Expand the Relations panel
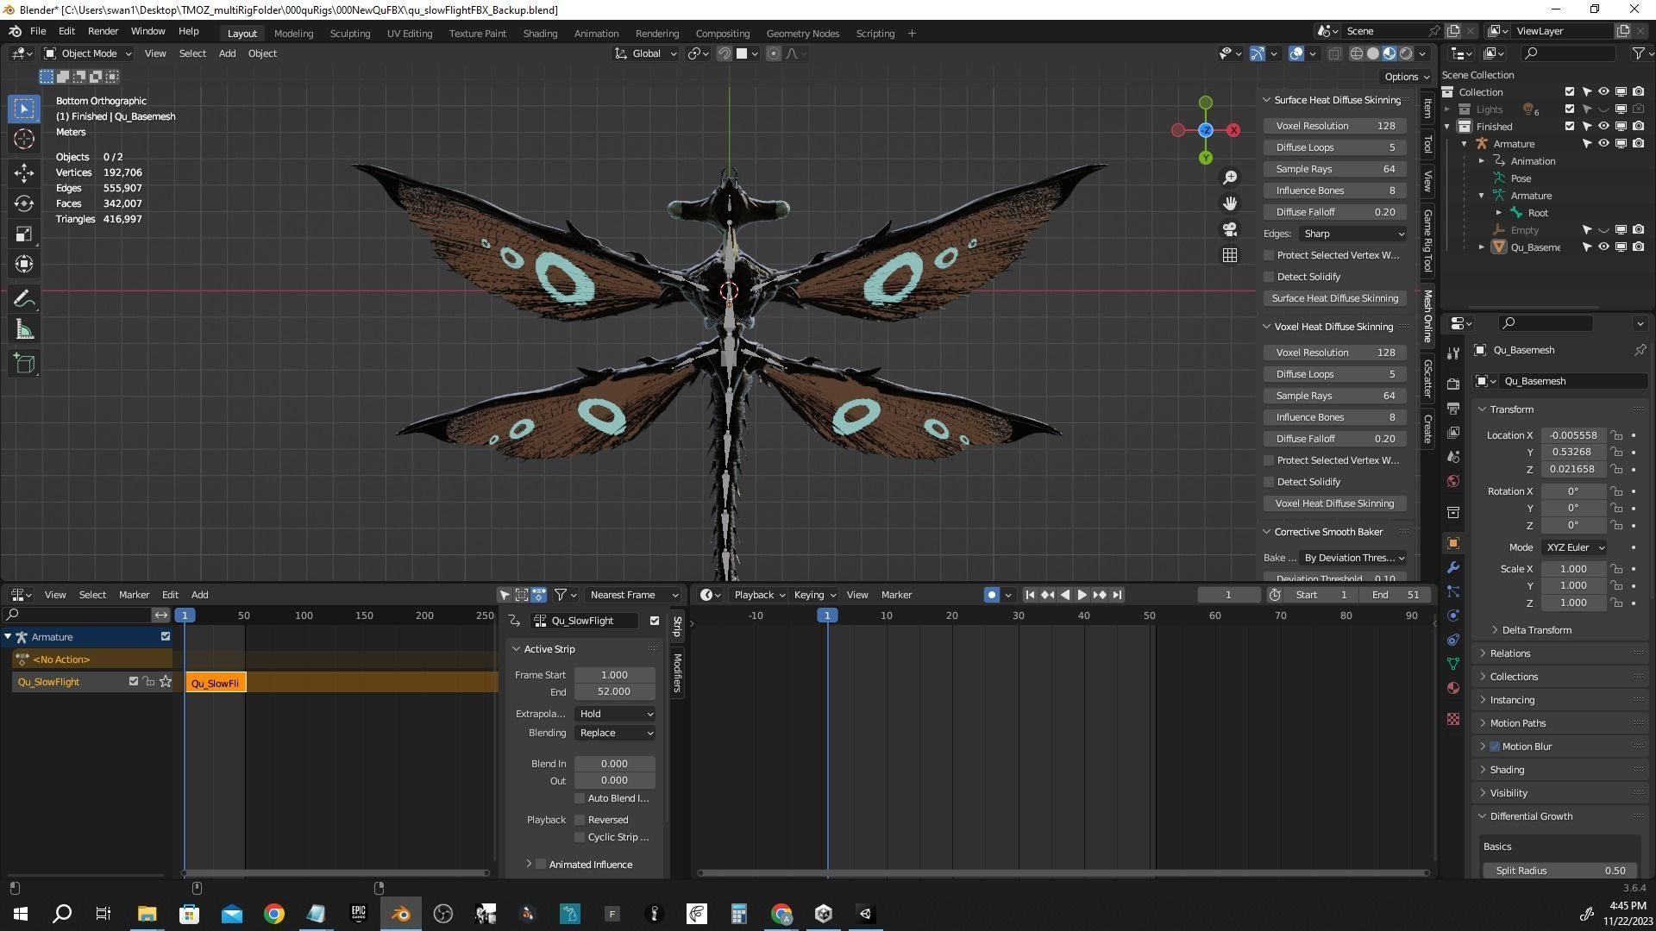The width and height of the screenshot is (1656, 931). pos(1509,653)
